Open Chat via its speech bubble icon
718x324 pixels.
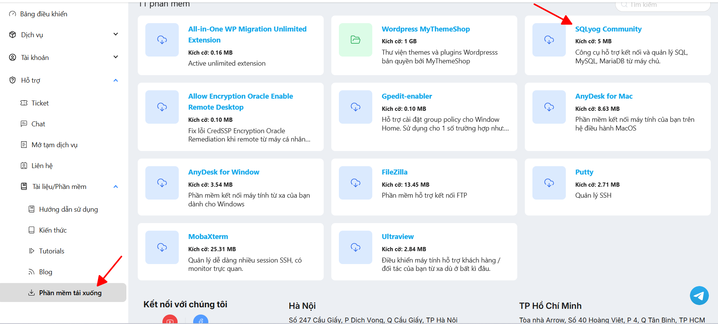(x=24, y=124)
